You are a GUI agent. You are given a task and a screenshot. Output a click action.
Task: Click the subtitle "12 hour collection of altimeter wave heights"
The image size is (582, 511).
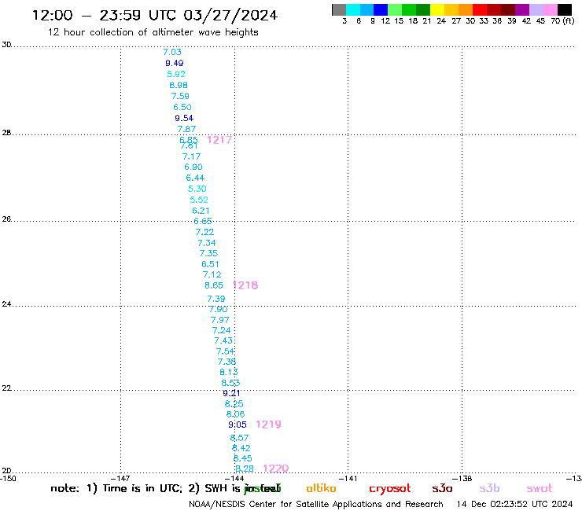pyautogui.click(x=153, y=32)
